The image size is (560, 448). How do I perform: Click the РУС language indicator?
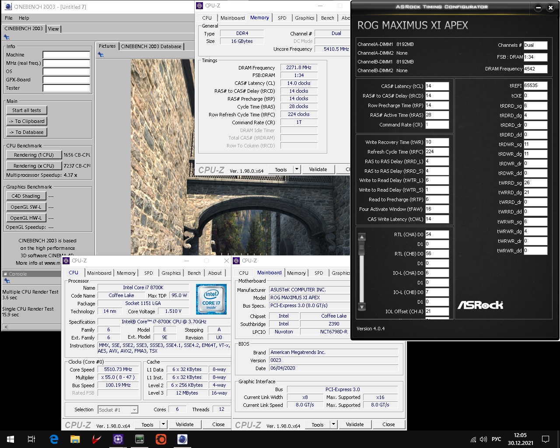[496, 439]
